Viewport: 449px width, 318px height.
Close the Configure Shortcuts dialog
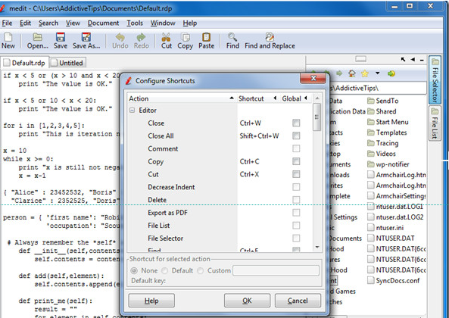[x=313, y=78]
